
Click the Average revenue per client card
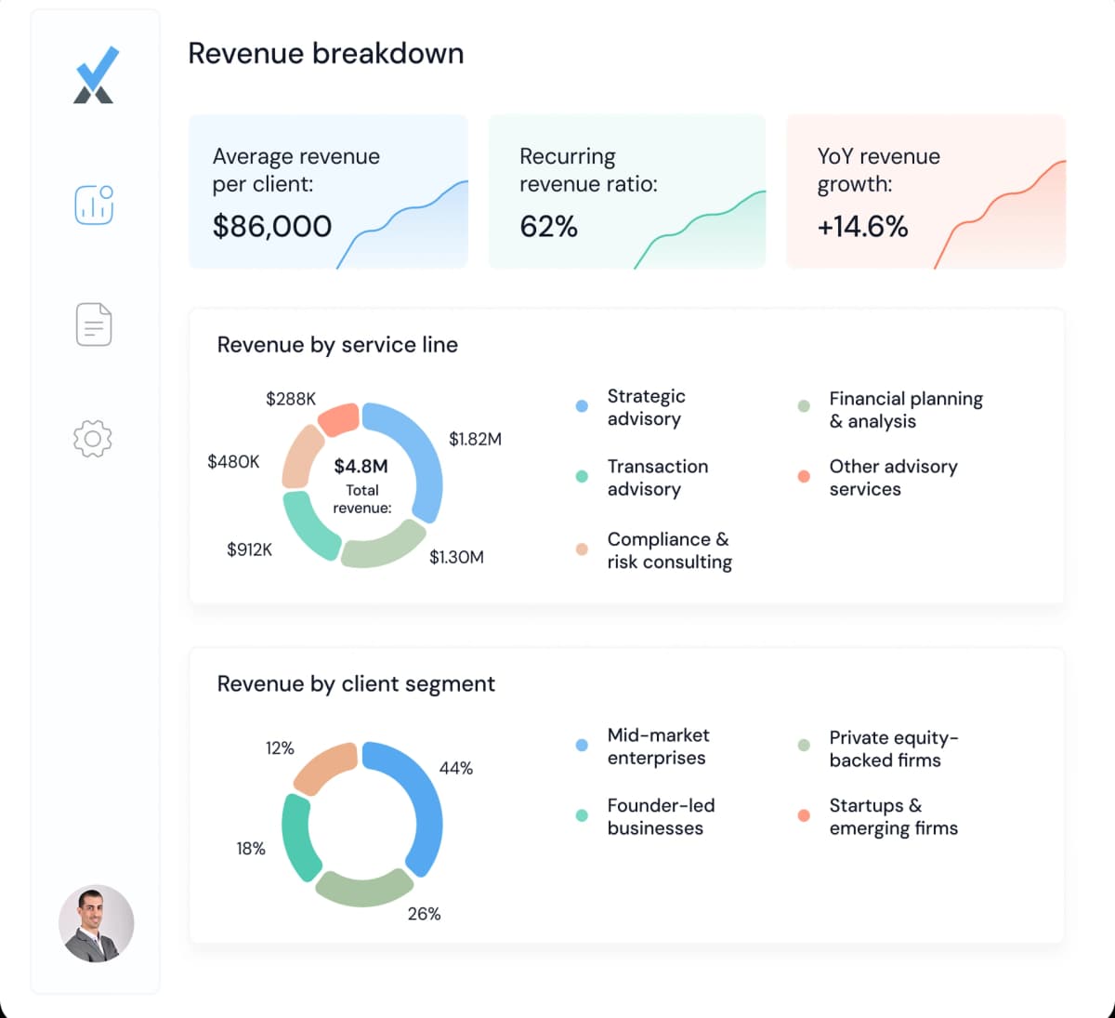tap(328, 192)
